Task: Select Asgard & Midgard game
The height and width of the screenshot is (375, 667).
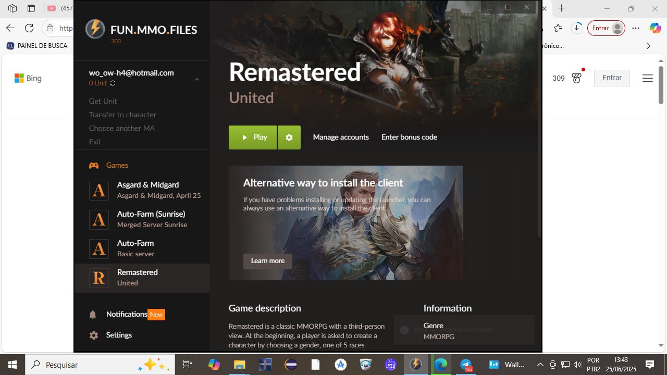Action: pos(147,190)
